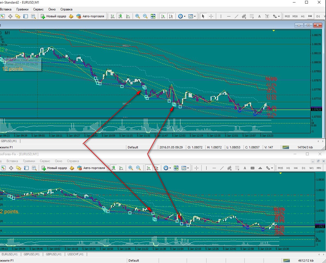Select rectangle shape tool in lower toolbar
The width and height of the screenshot is (326, 263).
click(252, 168)
